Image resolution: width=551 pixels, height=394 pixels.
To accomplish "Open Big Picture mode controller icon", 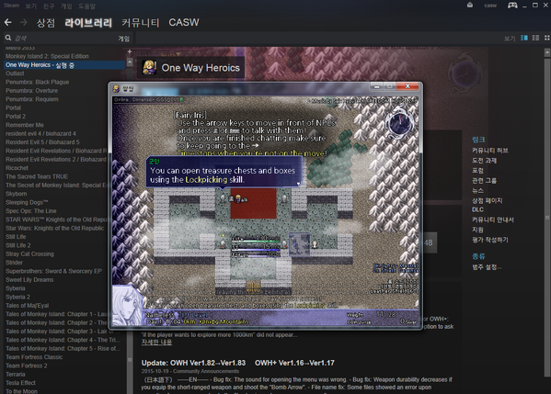I will tap(512, 6).
